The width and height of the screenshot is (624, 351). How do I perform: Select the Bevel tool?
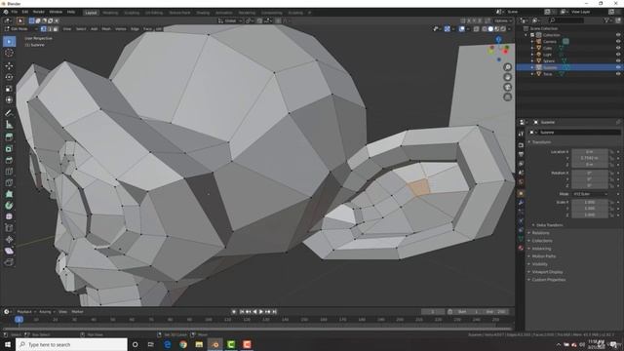pos(9,160)
